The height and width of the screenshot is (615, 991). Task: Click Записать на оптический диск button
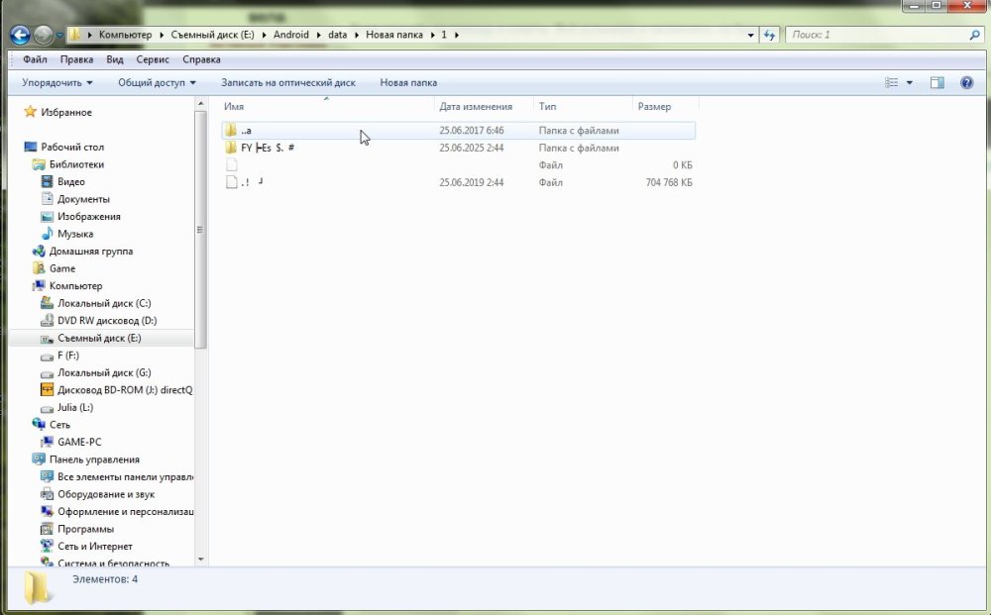[x=288, y=83]
